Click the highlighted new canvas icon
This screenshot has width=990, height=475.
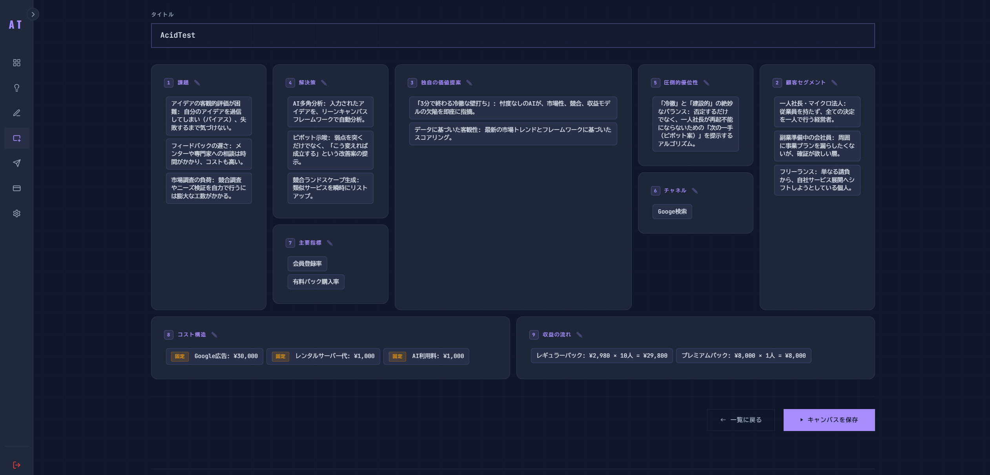(16, 138)
